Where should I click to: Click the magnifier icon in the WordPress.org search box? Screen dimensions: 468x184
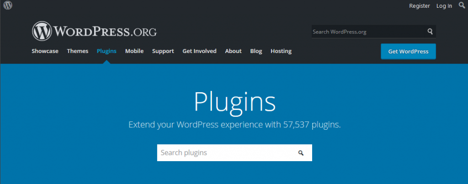(x=430, y=32)
